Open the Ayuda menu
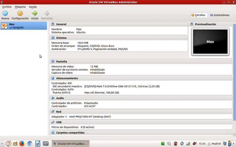The height and width of the screenshot is (147, 236). tap(33, 7)
